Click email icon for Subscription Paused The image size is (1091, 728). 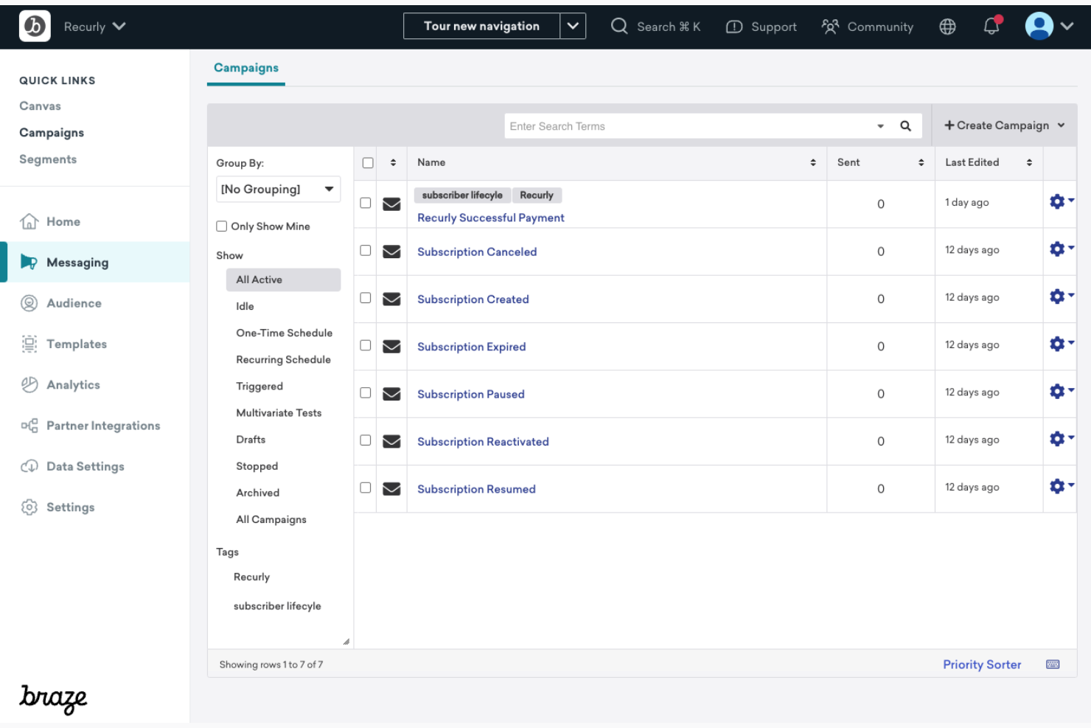click(x=391, y=394)
